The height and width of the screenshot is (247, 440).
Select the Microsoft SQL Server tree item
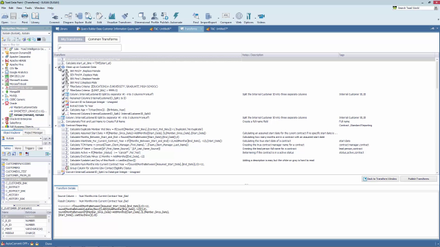(x=21, y=88)
